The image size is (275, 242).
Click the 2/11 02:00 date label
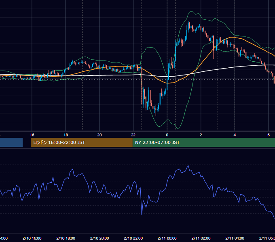pos(201,238)
